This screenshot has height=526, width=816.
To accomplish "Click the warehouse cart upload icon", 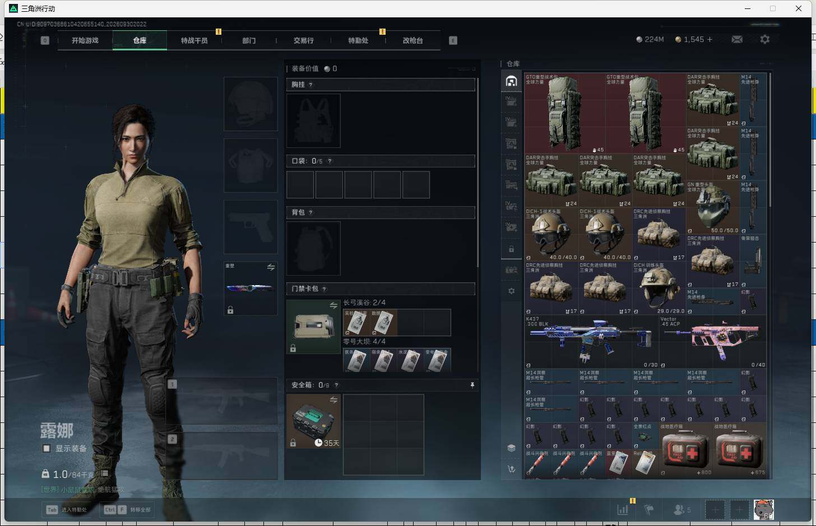I will tap(511, 469).
